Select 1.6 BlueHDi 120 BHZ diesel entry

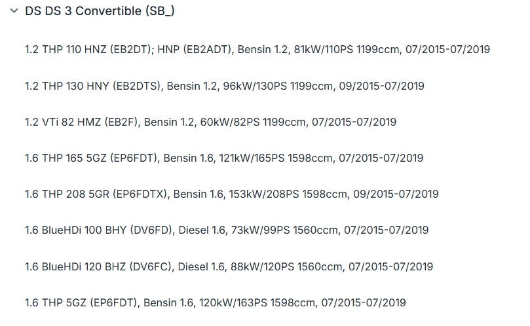[229, 267]
